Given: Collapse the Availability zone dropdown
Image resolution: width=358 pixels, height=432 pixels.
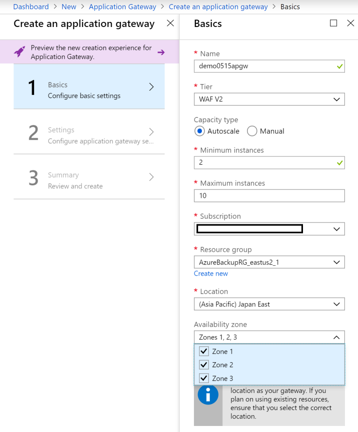Looking at the screenshot, I should (337, 337).
